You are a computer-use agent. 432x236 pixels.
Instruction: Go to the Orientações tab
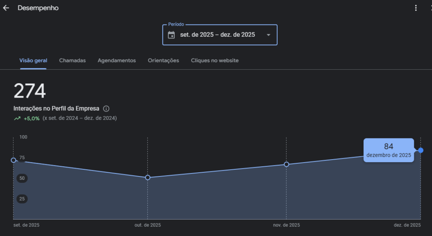(163, 60)
